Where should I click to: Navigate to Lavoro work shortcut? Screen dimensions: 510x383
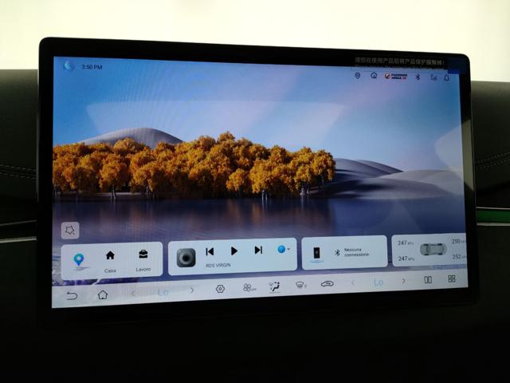click(x=143, y=257)
